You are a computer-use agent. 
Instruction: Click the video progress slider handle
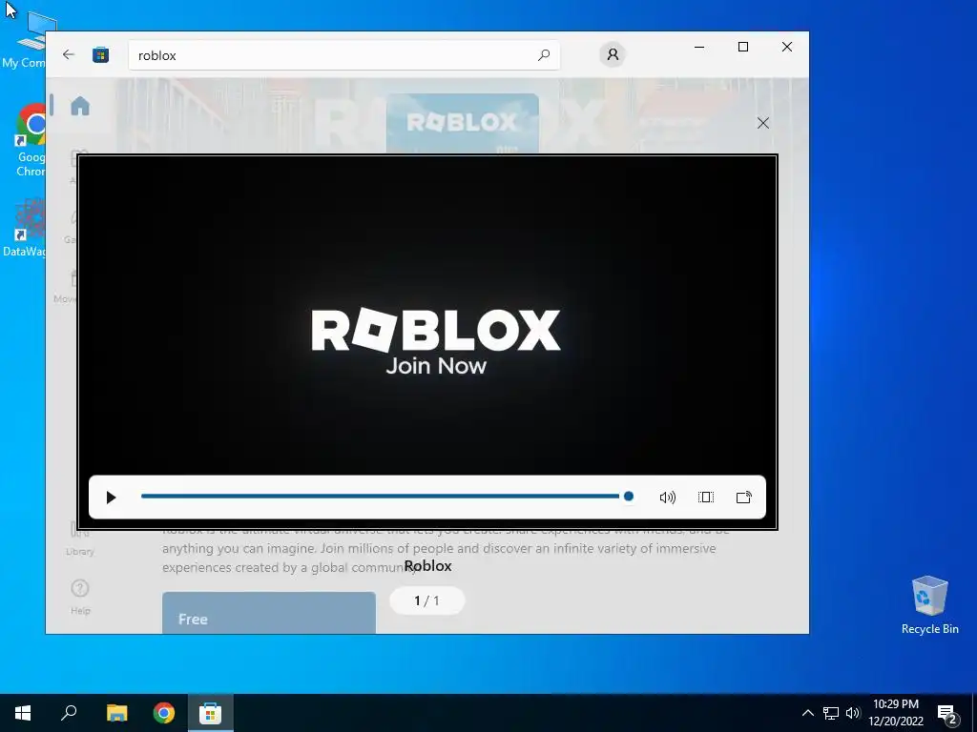pos(628,496)
